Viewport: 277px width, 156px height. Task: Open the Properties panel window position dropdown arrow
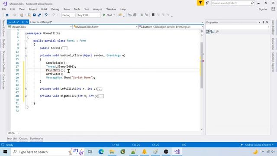(x=259, y=22)
